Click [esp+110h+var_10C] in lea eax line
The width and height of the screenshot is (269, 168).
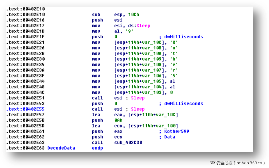[153, 115]
